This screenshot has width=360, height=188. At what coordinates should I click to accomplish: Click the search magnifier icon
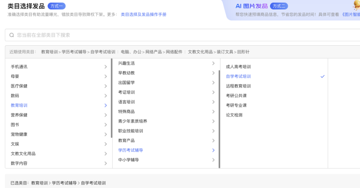[12, 35]
